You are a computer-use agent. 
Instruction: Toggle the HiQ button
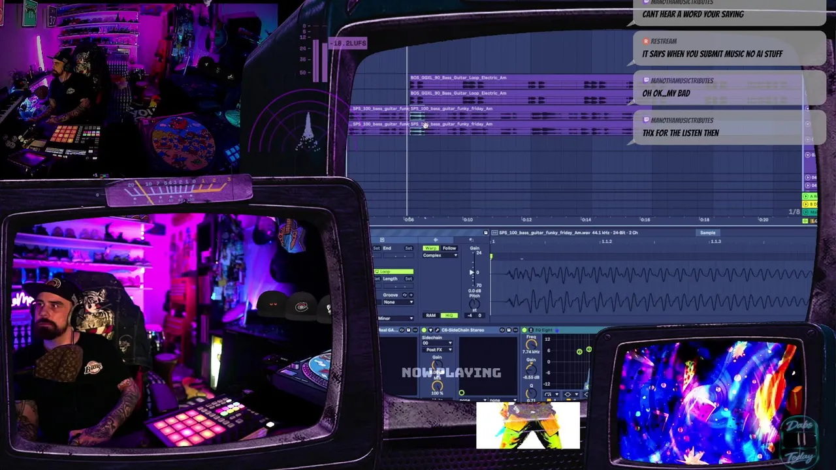click(449, 315)
